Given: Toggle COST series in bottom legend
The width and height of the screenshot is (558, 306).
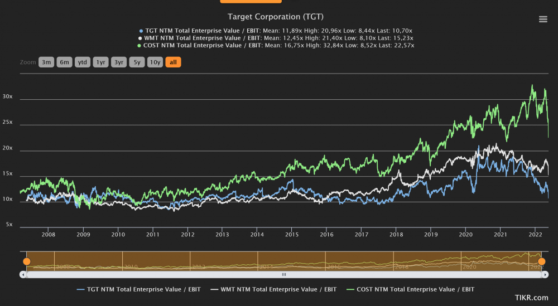Looking at the screenshot, I should click(410, 289).
